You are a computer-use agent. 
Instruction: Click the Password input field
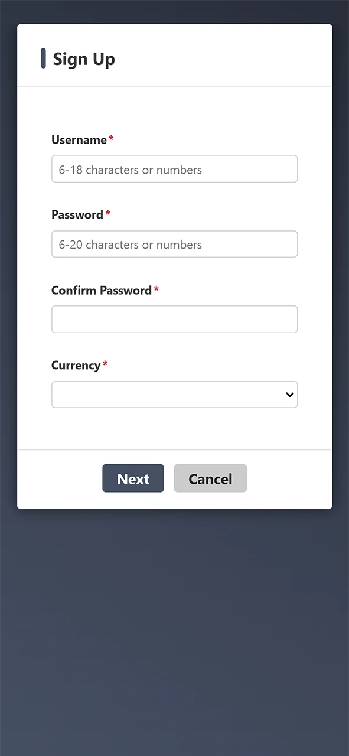(174, 244)
